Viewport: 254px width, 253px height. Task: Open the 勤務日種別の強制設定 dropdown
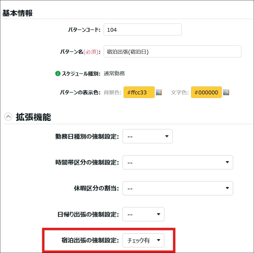(148, 136)
